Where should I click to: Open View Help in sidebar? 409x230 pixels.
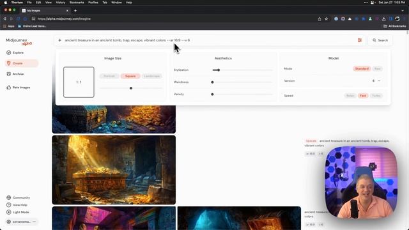tap(17, 205)
